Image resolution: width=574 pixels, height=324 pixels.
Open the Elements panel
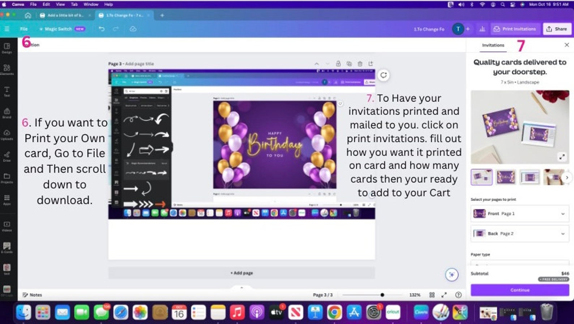pyautogui.click(x=7, y=70)
